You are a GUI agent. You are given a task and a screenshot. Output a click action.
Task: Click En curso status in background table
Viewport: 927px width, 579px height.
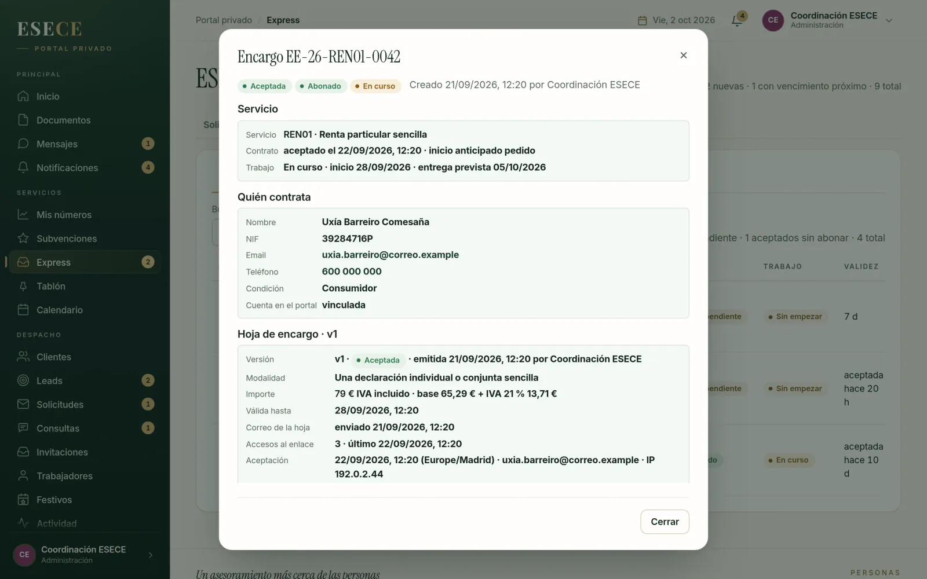point(788,460)
